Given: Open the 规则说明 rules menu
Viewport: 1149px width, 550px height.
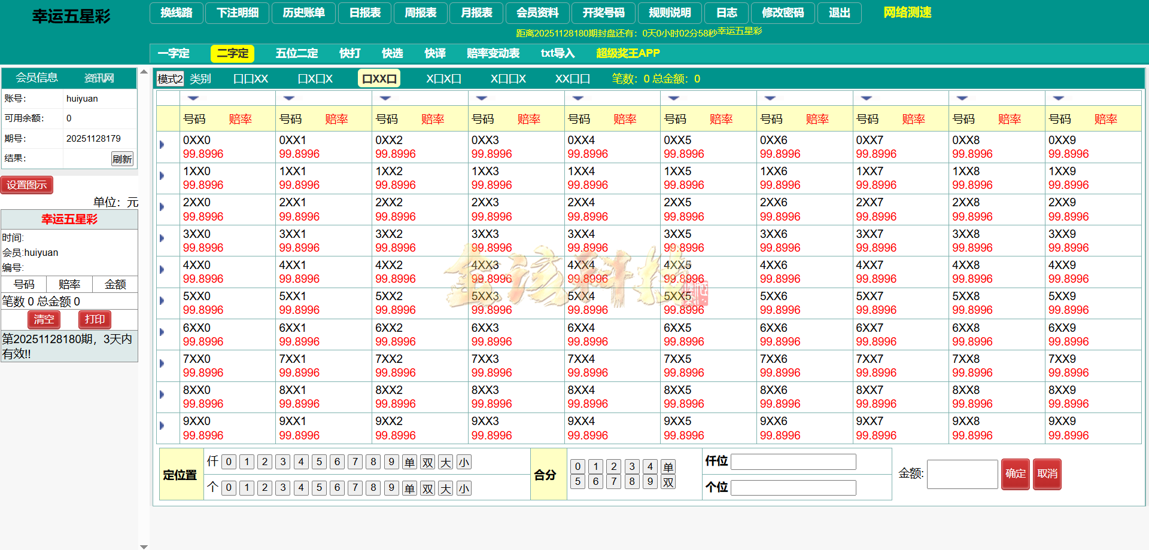Looking at the screenshot, I should (670, 13).
